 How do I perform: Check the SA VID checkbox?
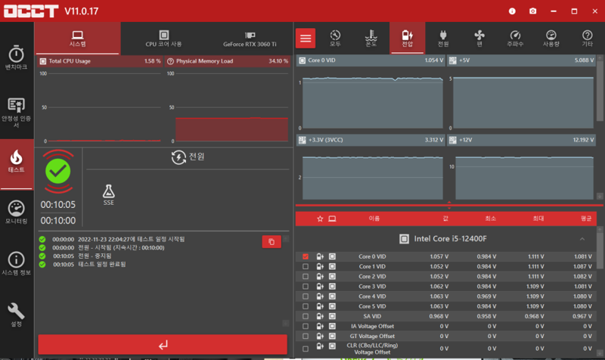pos(306,316)
